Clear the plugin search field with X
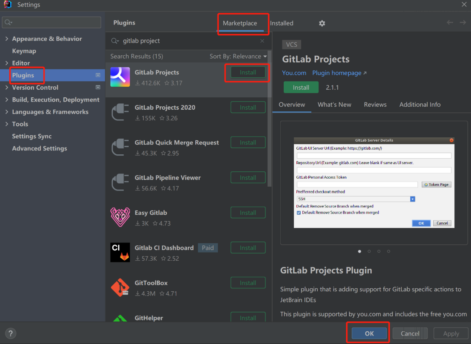The width and height of the screenshot is (471, 344). point(262,41)
